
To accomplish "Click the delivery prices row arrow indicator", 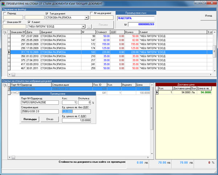I will click(157, 92).
